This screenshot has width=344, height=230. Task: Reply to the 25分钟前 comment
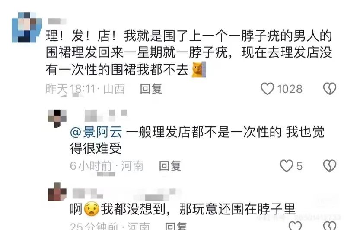tap(176, 226)
